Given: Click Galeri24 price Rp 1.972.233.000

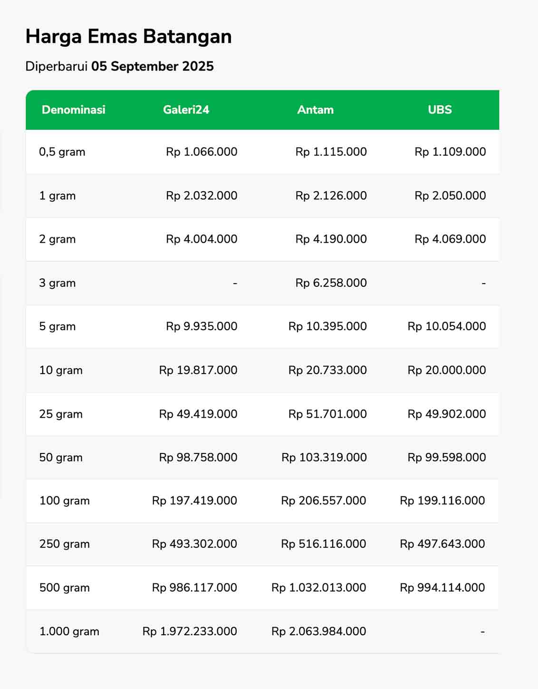Looking at the screenshot, I should (x=190, y=631).
